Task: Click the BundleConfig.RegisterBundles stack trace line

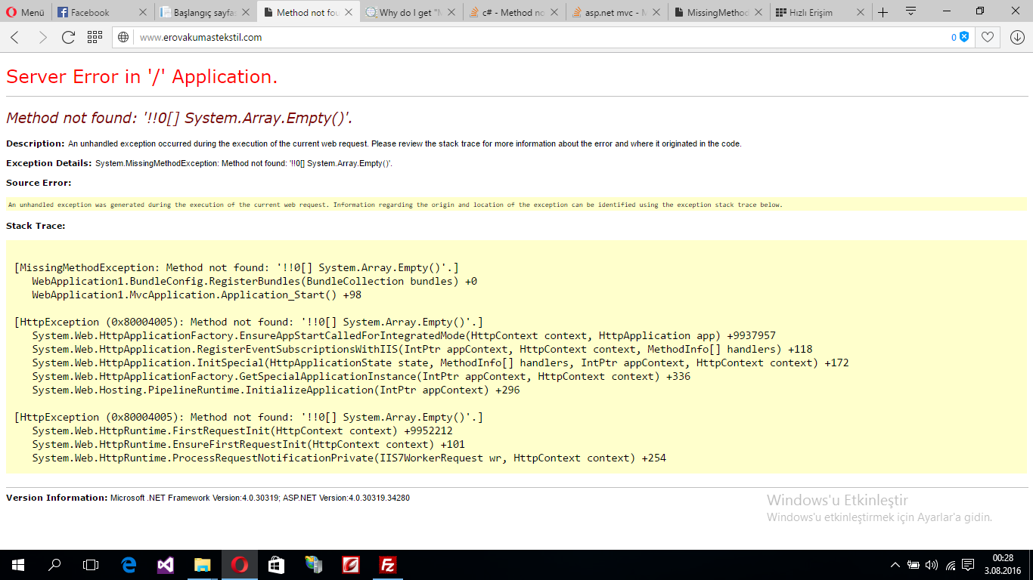Action: (254, 281)
